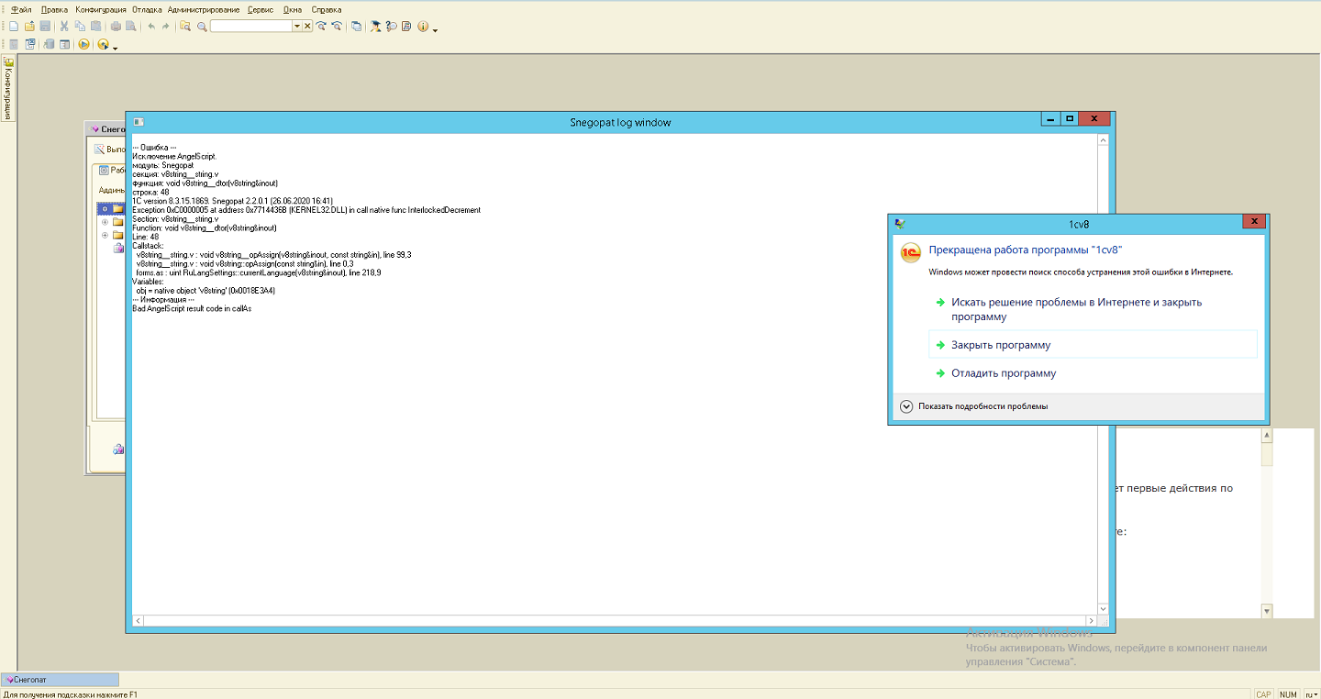Click the Copy toolbar icon
This screenshot has height=699, width=1321.
pyautogui.click(x=80, y=27)
